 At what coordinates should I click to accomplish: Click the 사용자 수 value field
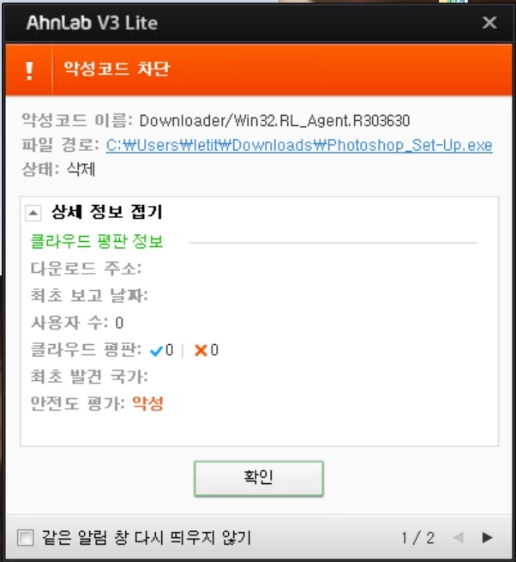pyautogui.click(x=119, y=323)
